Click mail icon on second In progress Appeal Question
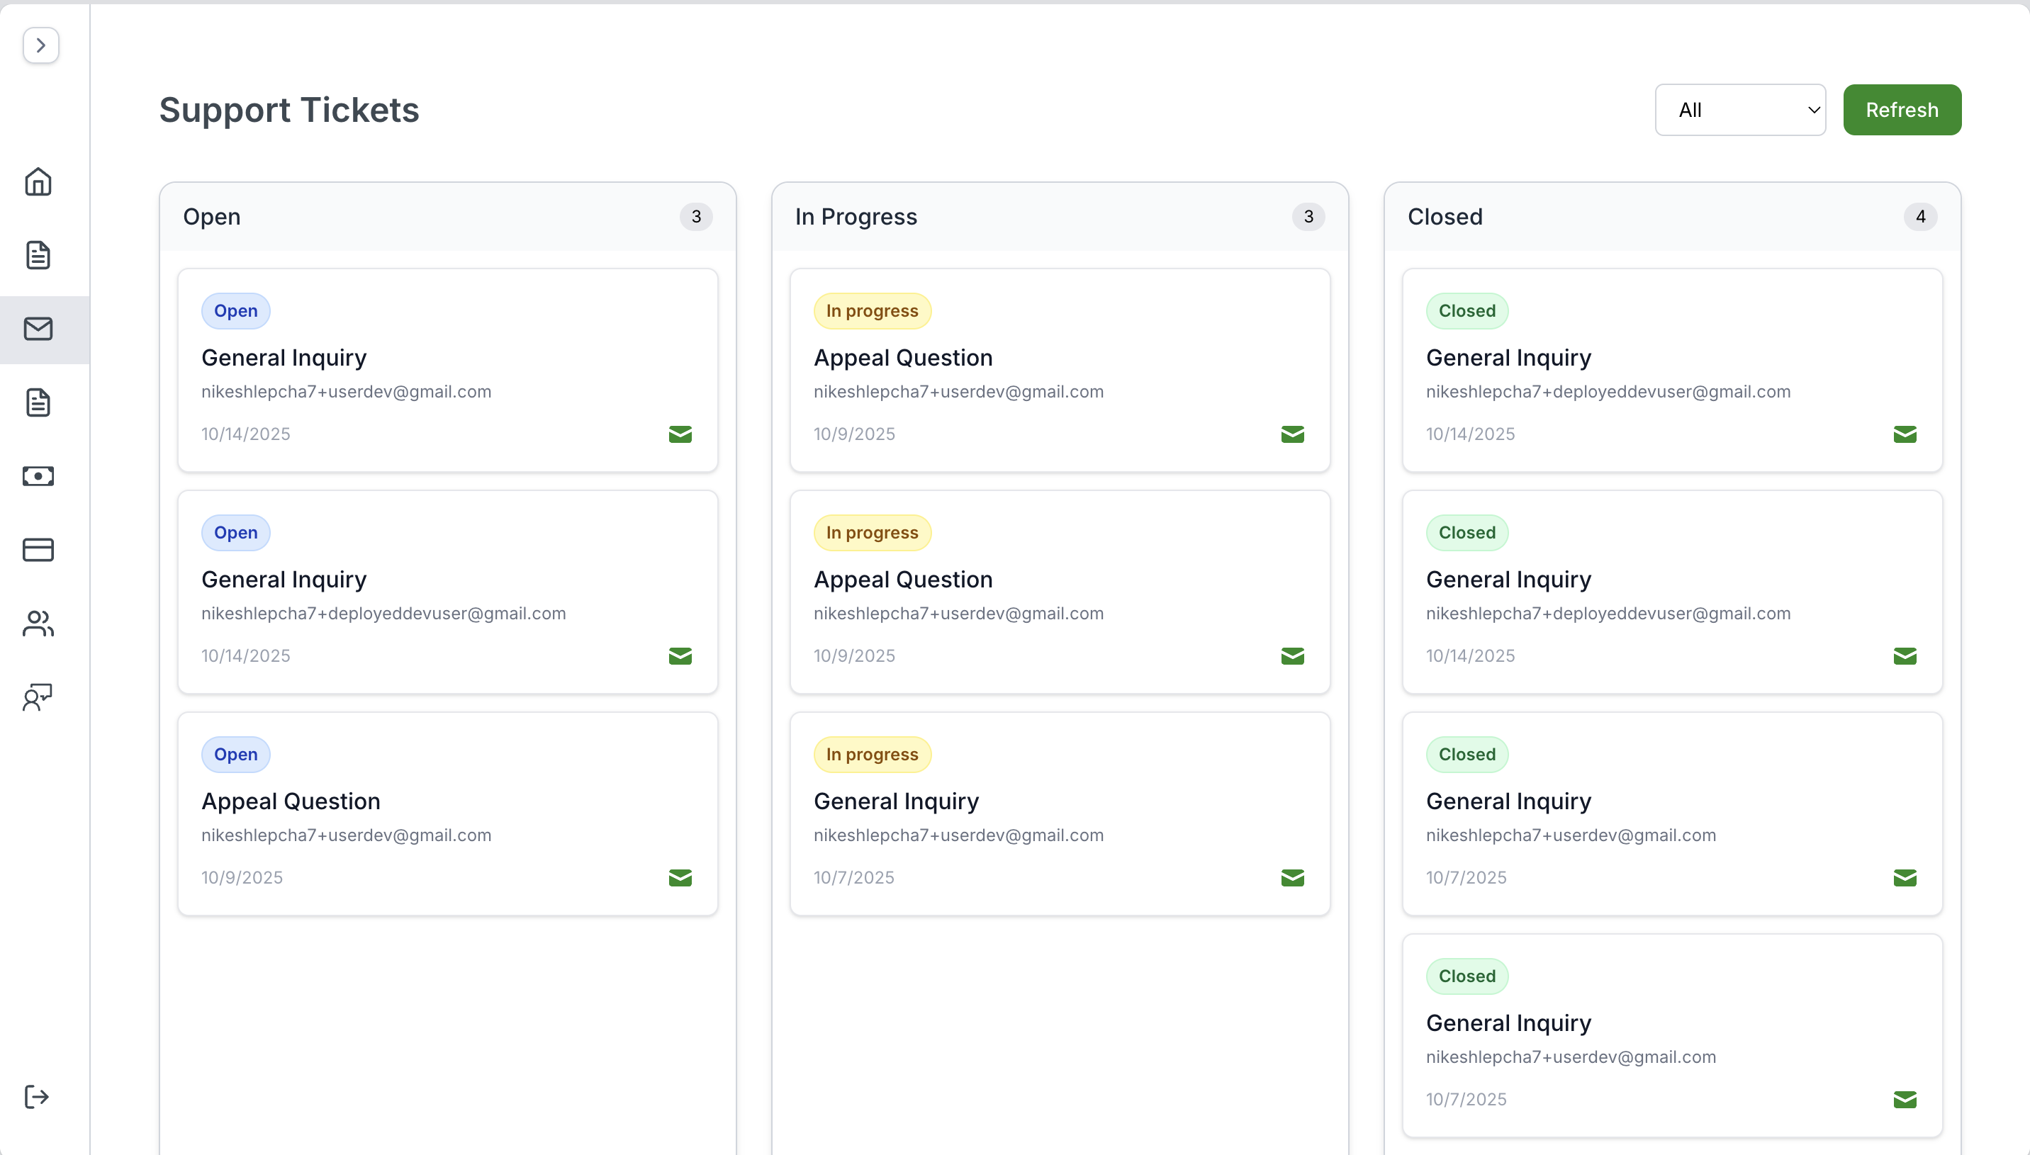This screenshot has width=2030, height=1155. pos(1292,656)
